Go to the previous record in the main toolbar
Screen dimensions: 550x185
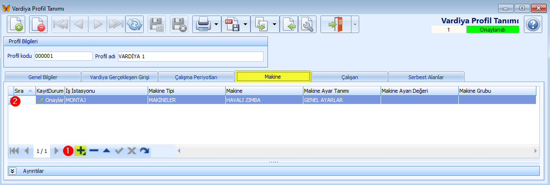(x=79, y=25)
